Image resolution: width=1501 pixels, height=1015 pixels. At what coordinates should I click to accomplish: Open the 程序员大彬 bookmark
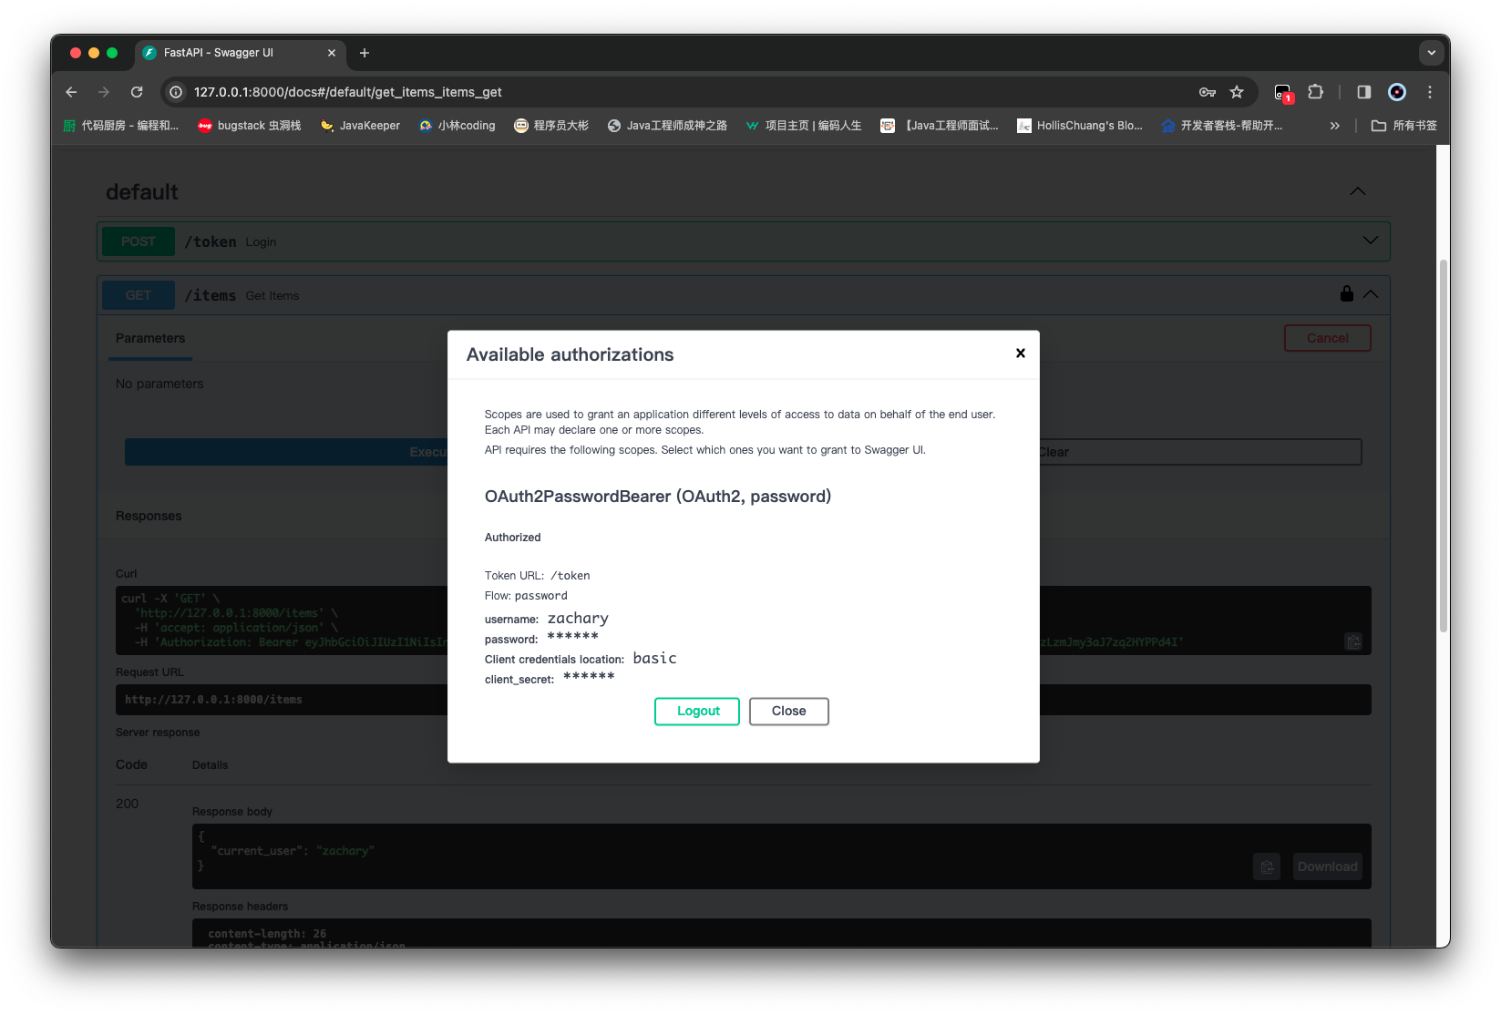click(x=551, y=126)
